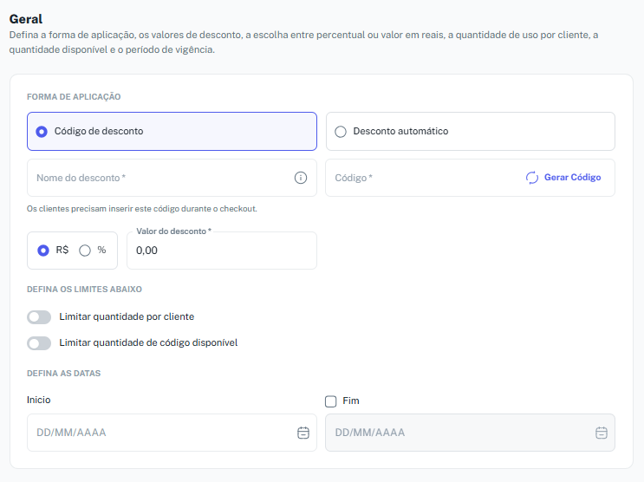Enable Limitar quantidade de código disponível toggle
The height and width of the screenshot is (482, 644).
(39, 343)
